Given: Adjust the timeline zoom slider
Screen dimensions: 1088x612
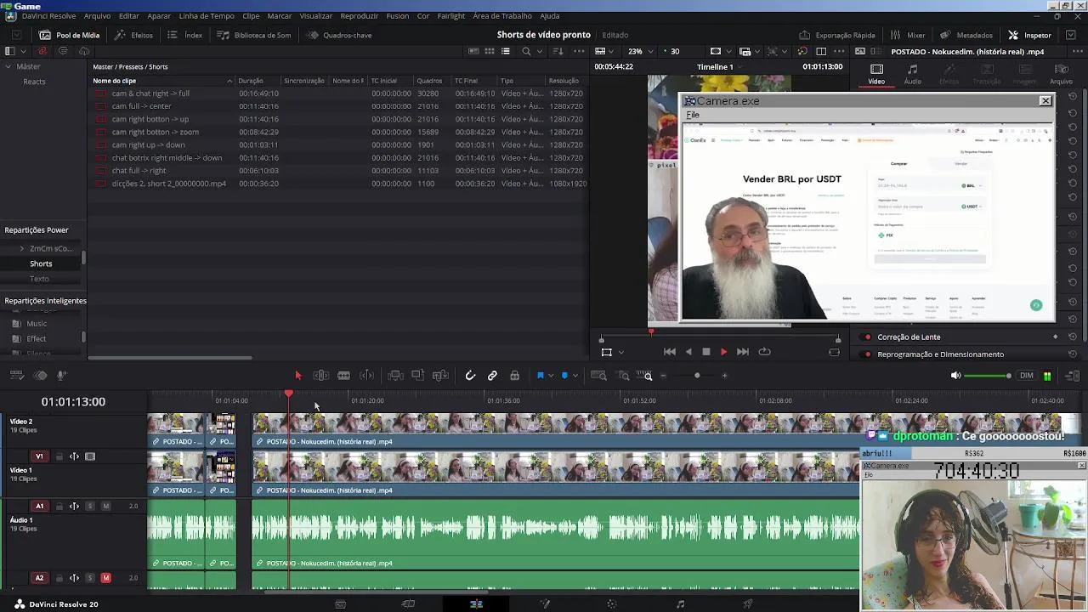Looking at the screenshot, I should pyautogui.click(x=697, y=376).
